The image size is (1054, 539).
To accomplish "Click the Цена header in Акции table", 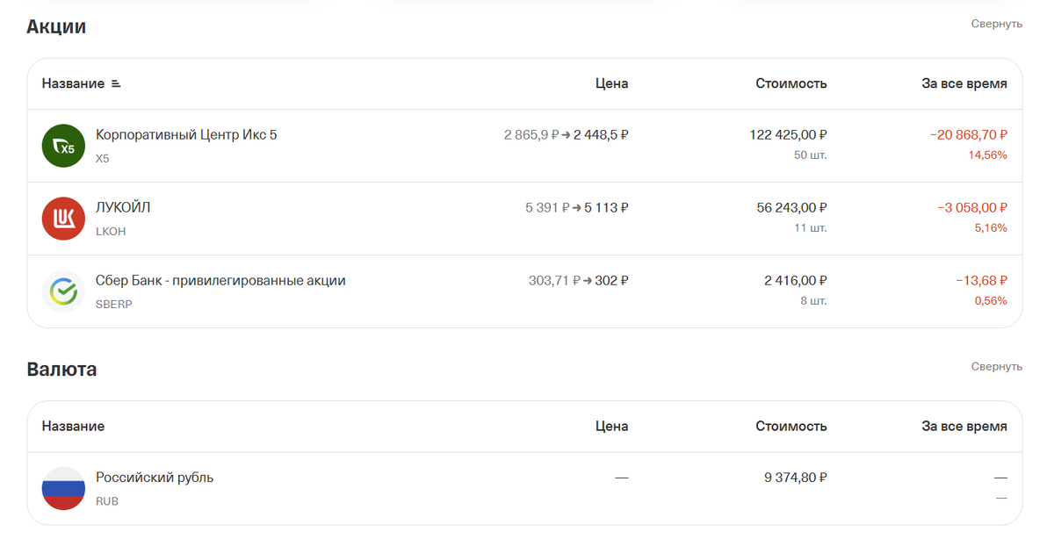I will pos(611,84).
